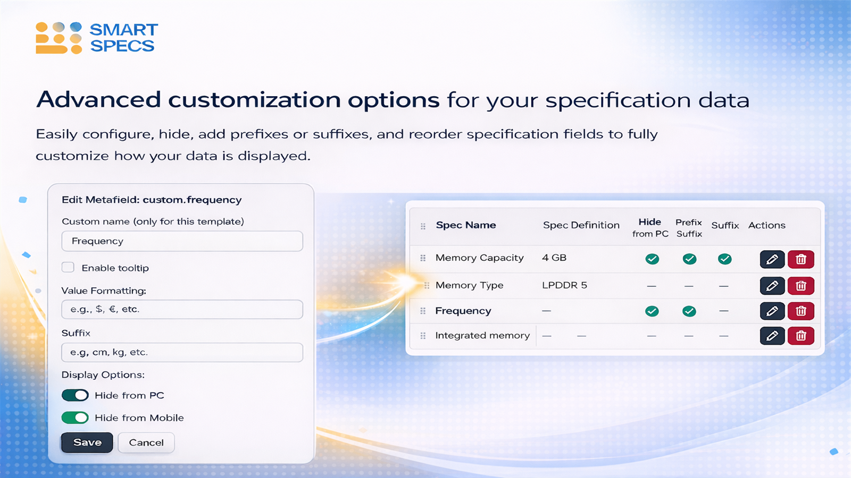Edit the Memory Capacity spec row
The image size is (851, 478).
coord(772,259)
